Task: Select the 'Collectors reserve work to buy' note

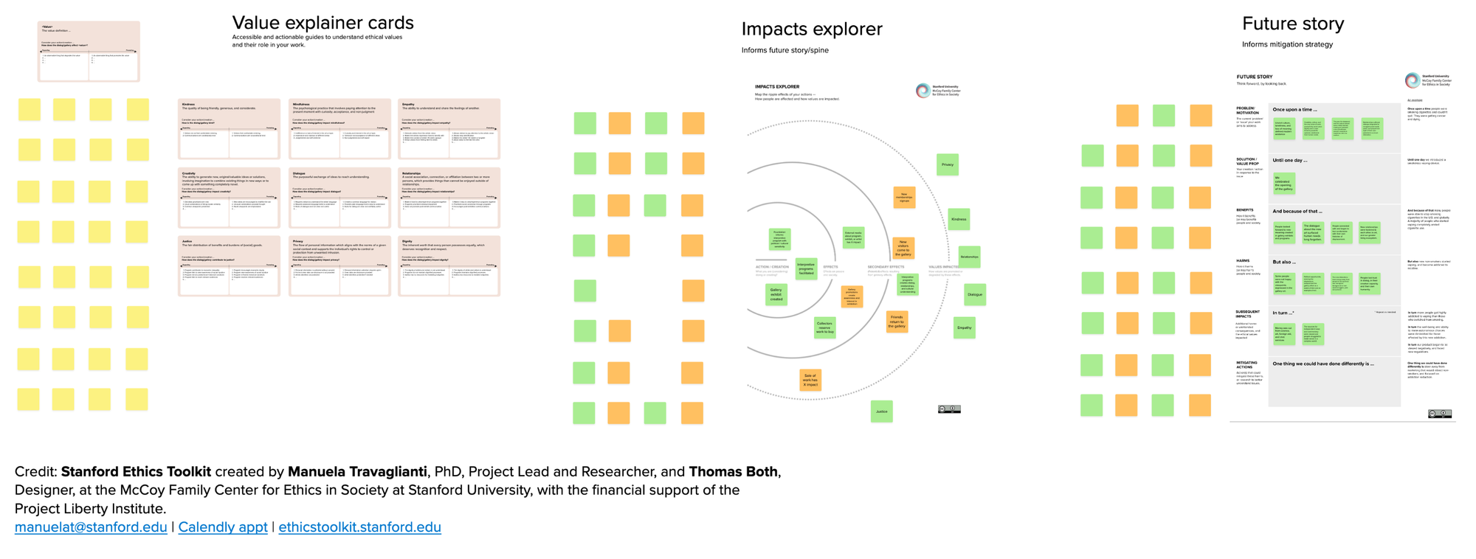Action: click(x=824, y=327)
